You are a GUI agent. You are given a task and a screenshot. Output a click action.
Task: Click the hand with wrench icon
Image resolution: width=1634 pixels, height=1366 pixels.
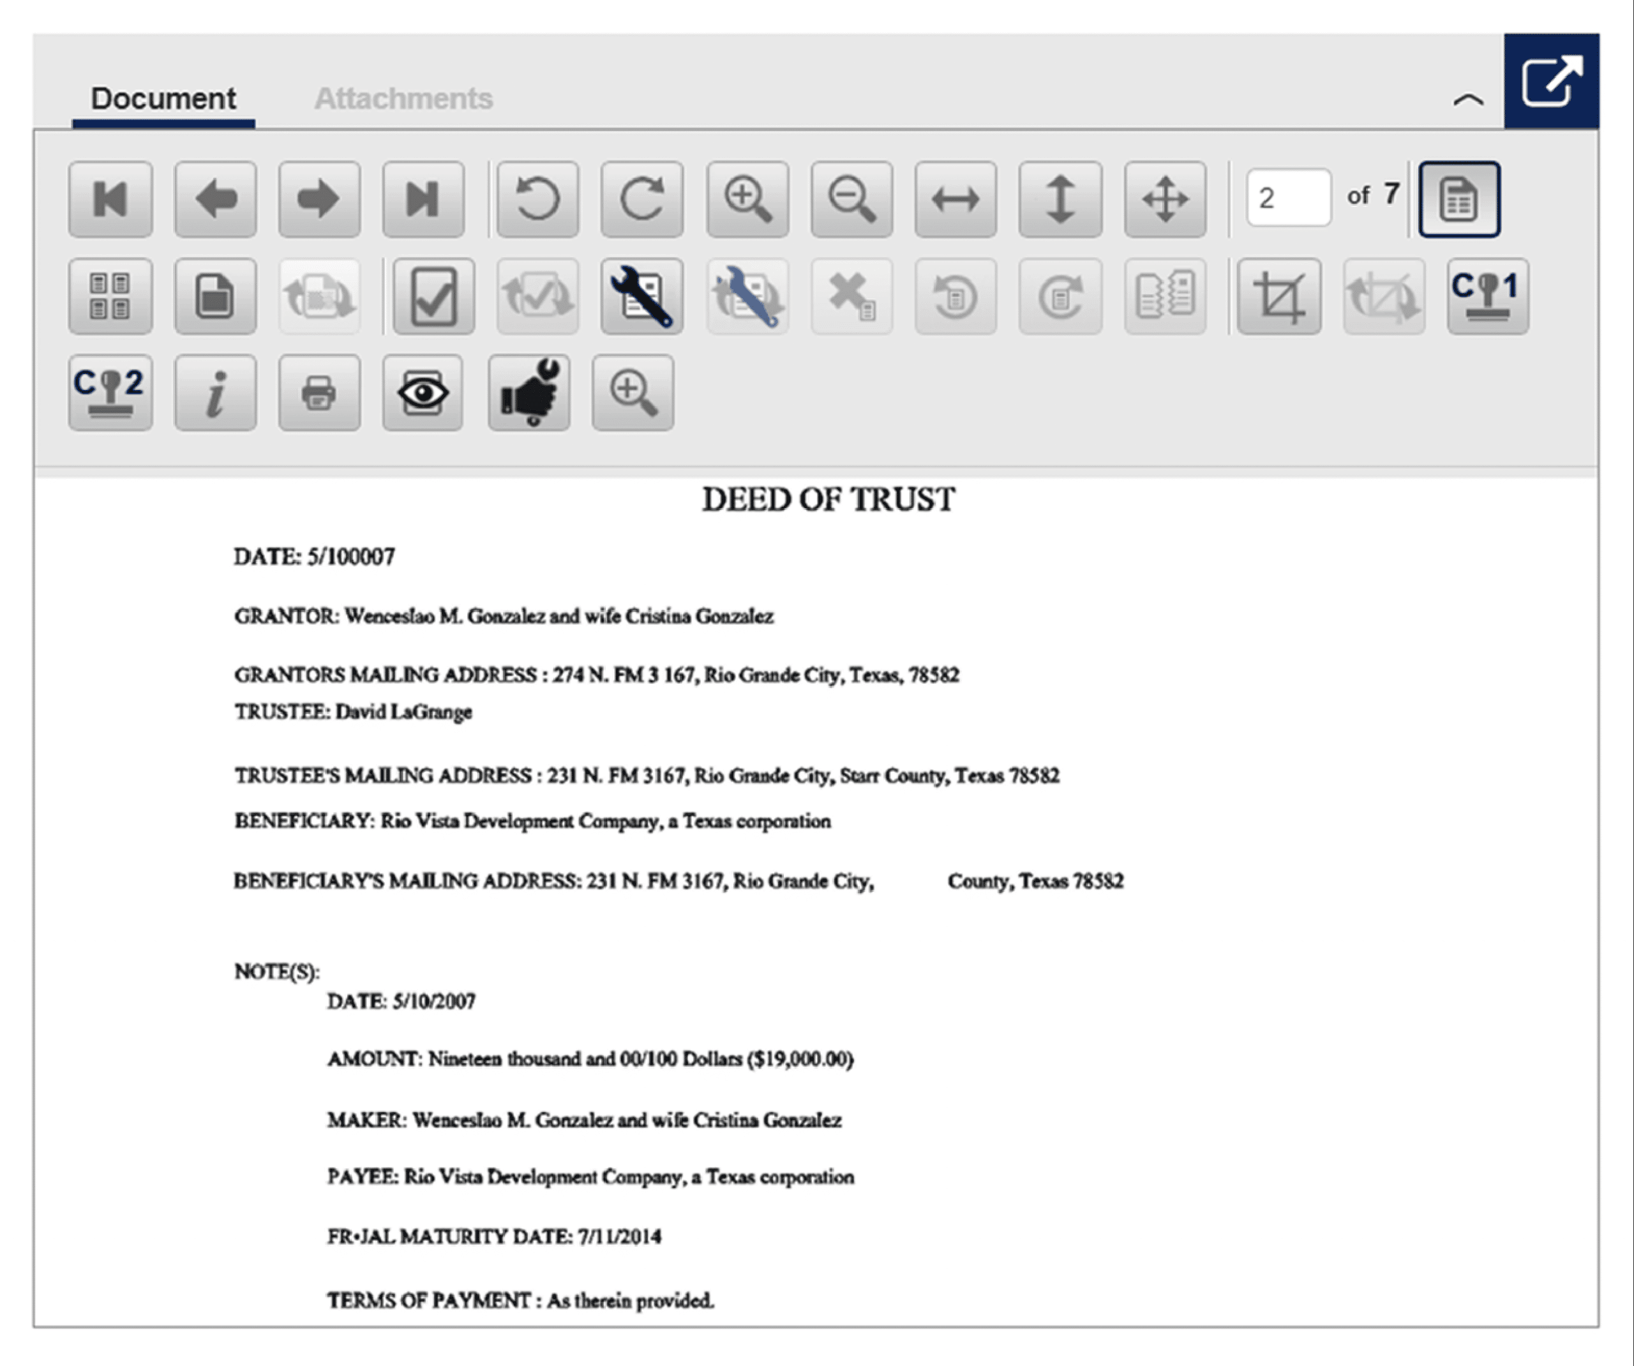tap(529, 393)
